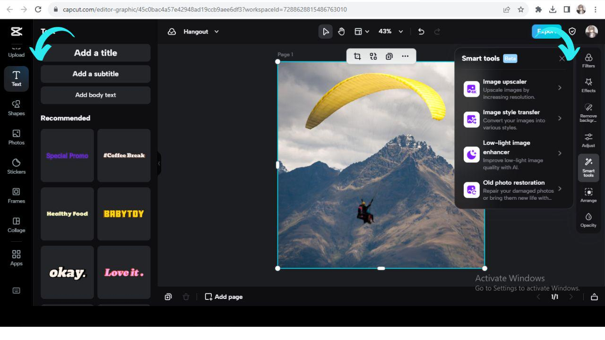The width and height of the screenshot is (605, 340).
Task: Open the Filters tool
Action: click(x=588, y=60)
